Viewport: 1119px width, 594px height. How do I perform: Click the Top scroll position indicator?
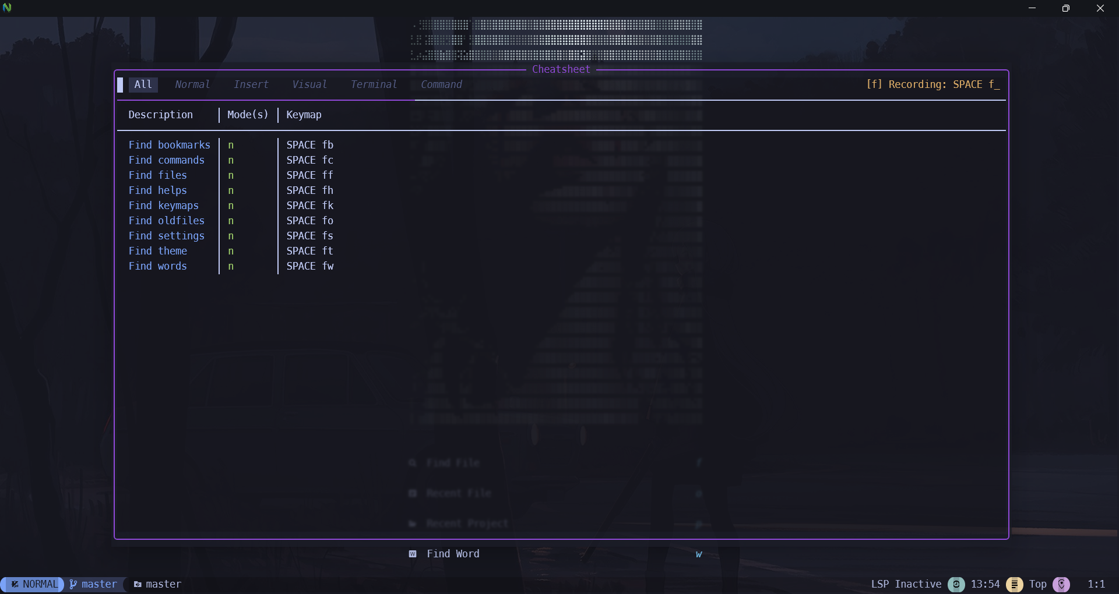coord(1038,584)
